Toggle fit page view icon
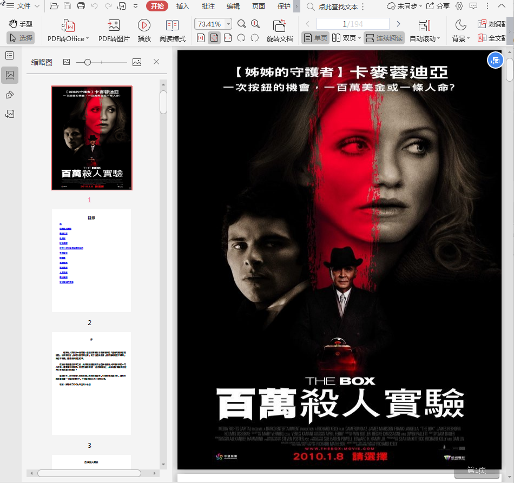Screen dimensions: 514x483 coord(214,38)
